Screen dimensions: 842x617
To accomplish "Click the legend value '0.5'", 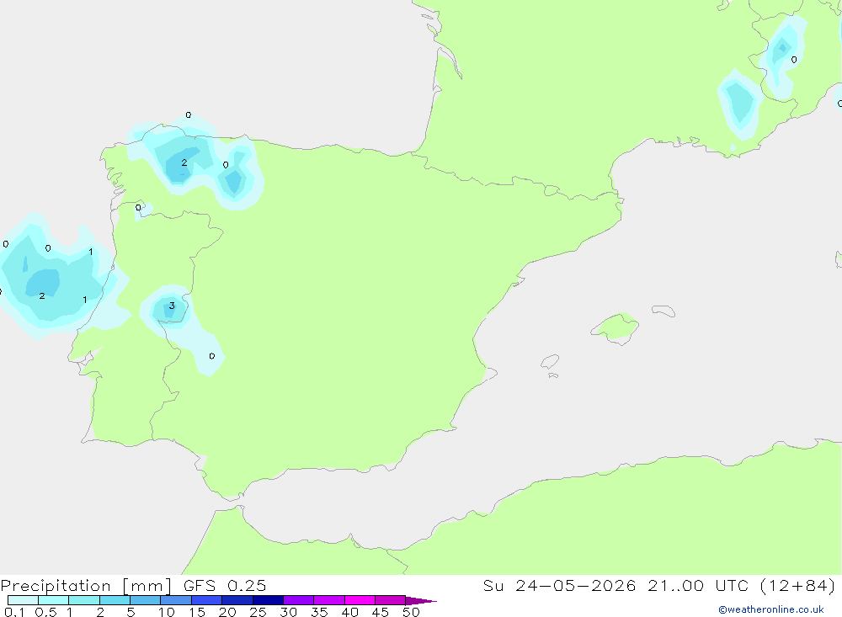I will [x=45, y=612].
